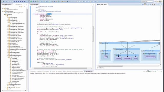Select the IvParameterSpec constructor node

tap(150, 57)
